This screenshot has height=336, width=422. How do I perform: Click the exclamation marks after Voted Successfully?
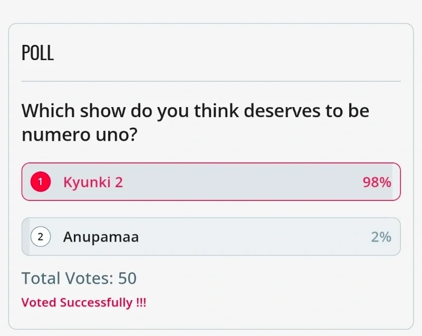coord(141,303)
